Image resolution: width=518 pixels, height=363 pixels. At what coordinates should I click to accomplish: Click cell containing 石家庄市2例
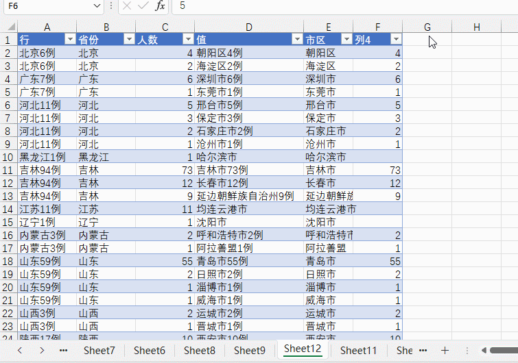(249, 131)
